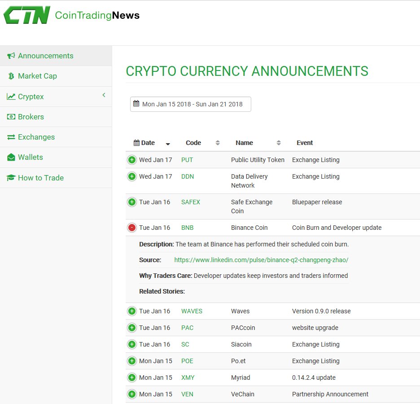Click Version 0.9.0 release event

[321, 311]
